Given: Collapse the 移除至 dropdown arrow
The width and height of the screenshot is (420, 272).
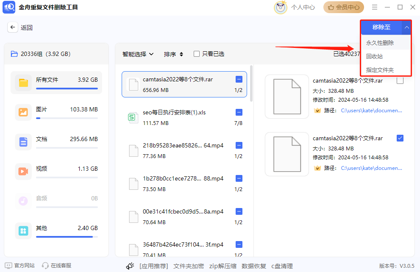Looking at the screenshot, I should click(x=406, y=27).
